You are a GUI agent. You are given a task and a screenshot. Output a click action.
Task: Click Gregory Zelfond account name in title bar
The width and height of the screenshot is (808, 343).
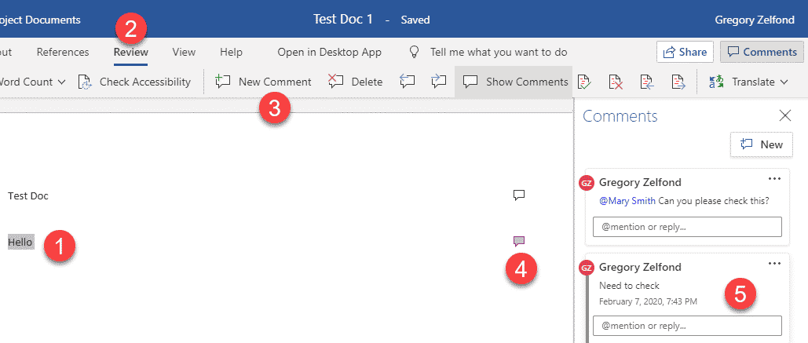[x=756, y=20]
